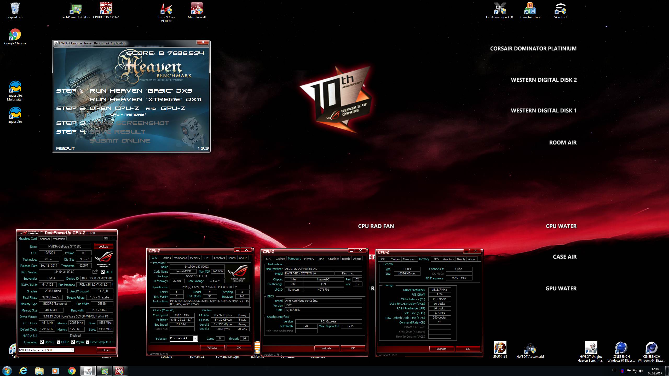Toggle the UEFI checkbox in GPU-Z
The height and width of the screenshot is (376, 669).
[103, 272]
